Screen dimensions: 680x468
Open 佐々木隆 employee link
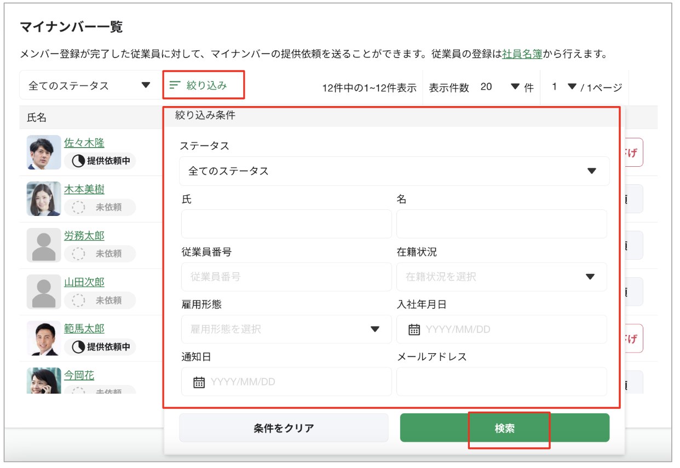[x=84, y=143]
